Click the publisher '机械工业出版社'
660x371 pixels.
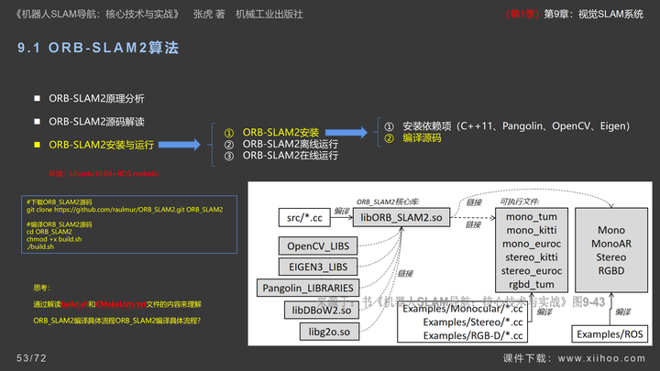(269, 15)
